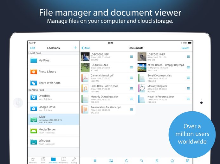Tap Edit in the Locations header
This screenshot has height=164, width=220.
coord(33,48)
